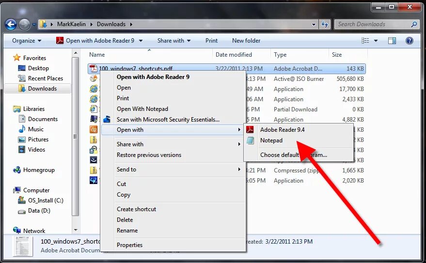Select Favorites in the navigation pane
Image resolution: width=426 pixels, height=263 pixels.
click(x=34, y=58)
